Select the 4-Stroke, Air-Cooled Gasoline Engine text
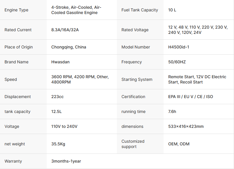The width and height of the screenshot is (234, 169). point(76,10)
